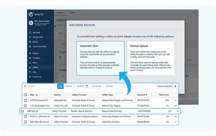Viewport: 216px width, 136px height.
Task: Click the Enertiv logo
Action: click(36, 14)
